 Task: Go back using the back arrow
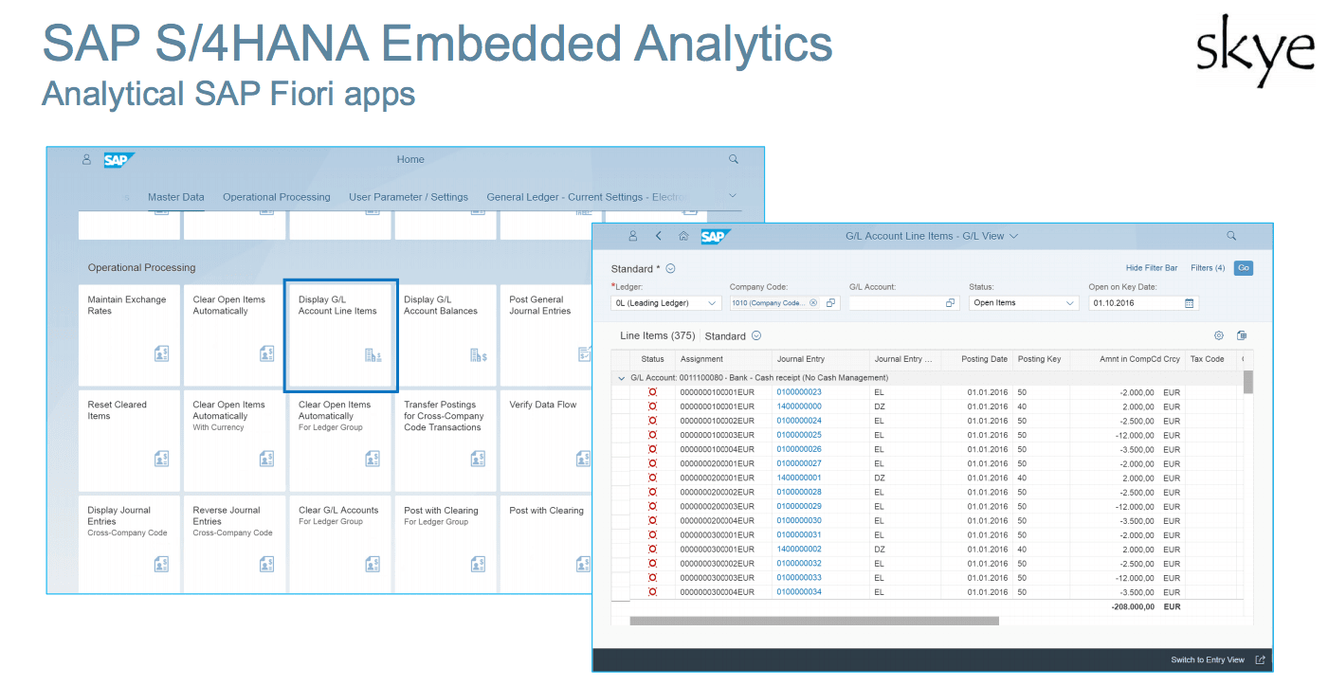tap(659, 236)
